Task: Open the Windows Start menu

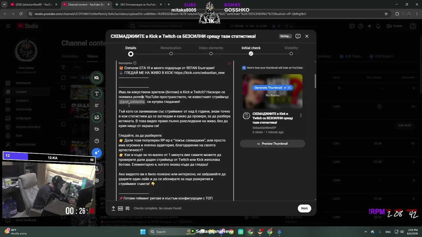Action: pos(143,232)
